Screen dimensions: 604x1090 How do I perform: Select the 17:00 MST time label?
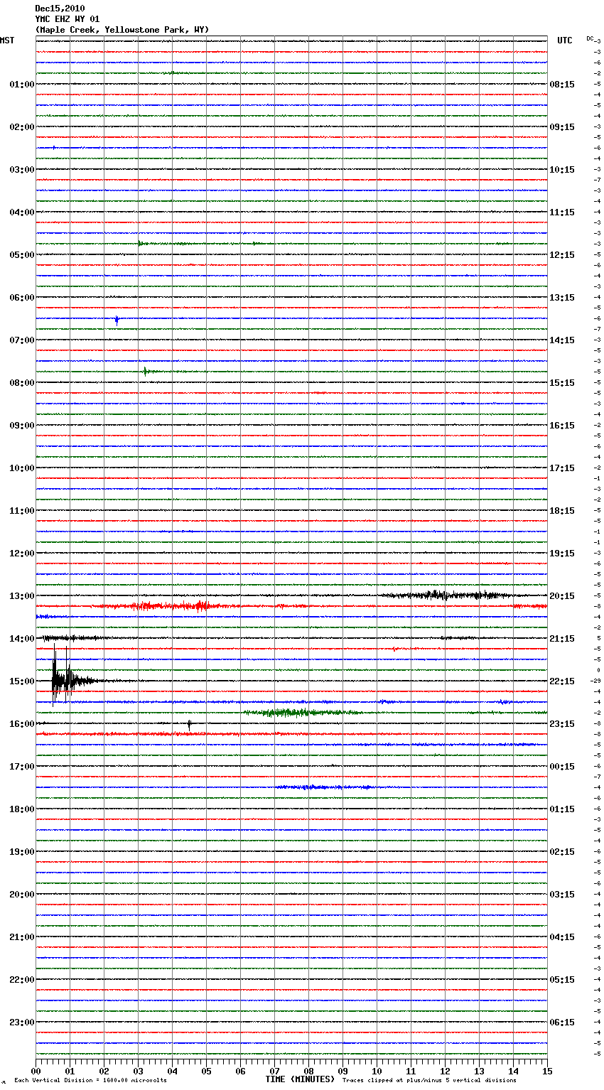point(22,767)
